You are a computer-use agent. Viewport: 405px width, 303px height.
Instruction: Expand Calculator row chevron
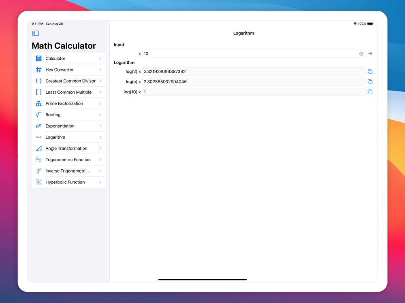[100, 59]
